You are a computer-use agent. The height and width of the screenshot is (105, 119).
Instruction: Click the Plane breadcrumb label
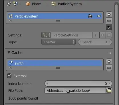pyautogui.click(x=36, y=4)
